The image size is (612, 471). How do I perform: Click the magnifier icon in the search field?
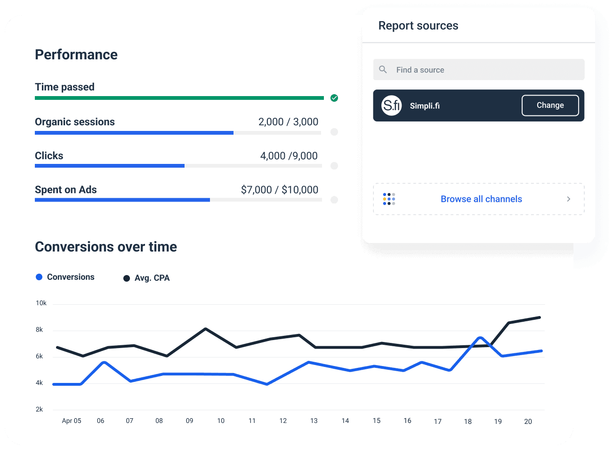coord(383,69)
